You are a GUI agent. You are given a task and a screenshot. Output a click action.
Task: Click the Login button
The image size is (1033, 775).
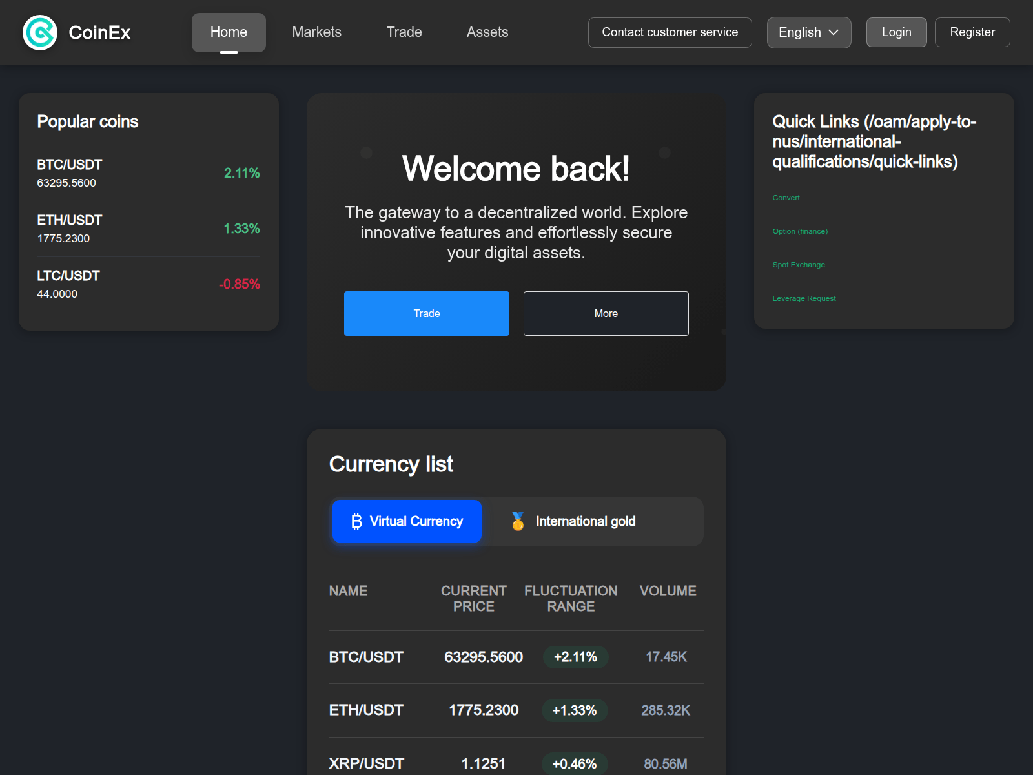[896, 32]
